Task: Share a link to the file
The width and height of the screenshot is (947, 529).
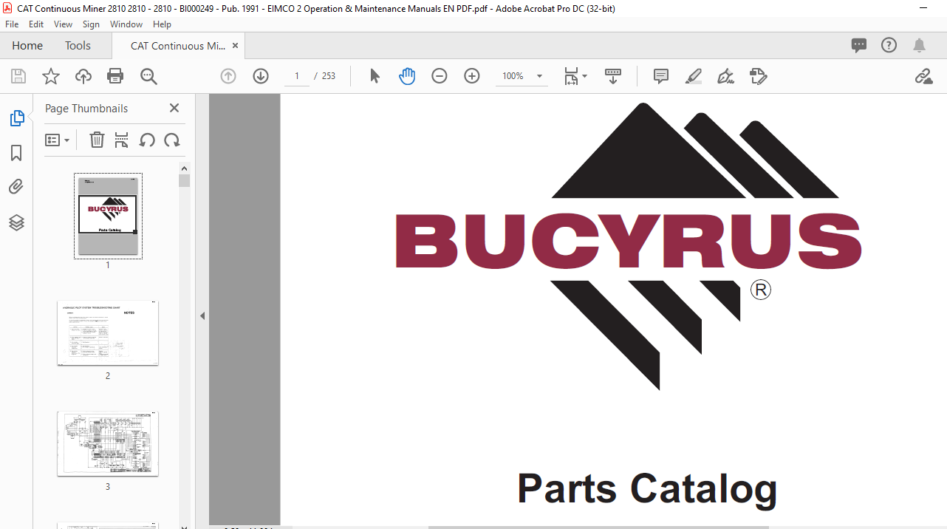Action: tap(923, 76)
